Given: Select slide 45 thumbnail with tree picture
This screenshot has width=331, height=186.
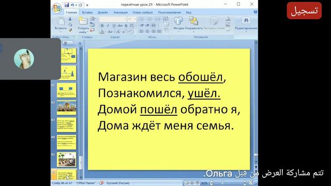Looking at the screenshot, I should [x=67, y=160].
